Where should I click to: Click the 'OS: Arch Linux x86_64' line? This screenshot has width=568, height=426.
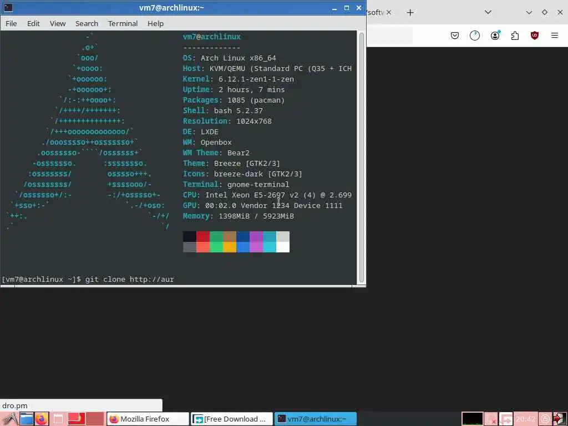tap(229, 58)
